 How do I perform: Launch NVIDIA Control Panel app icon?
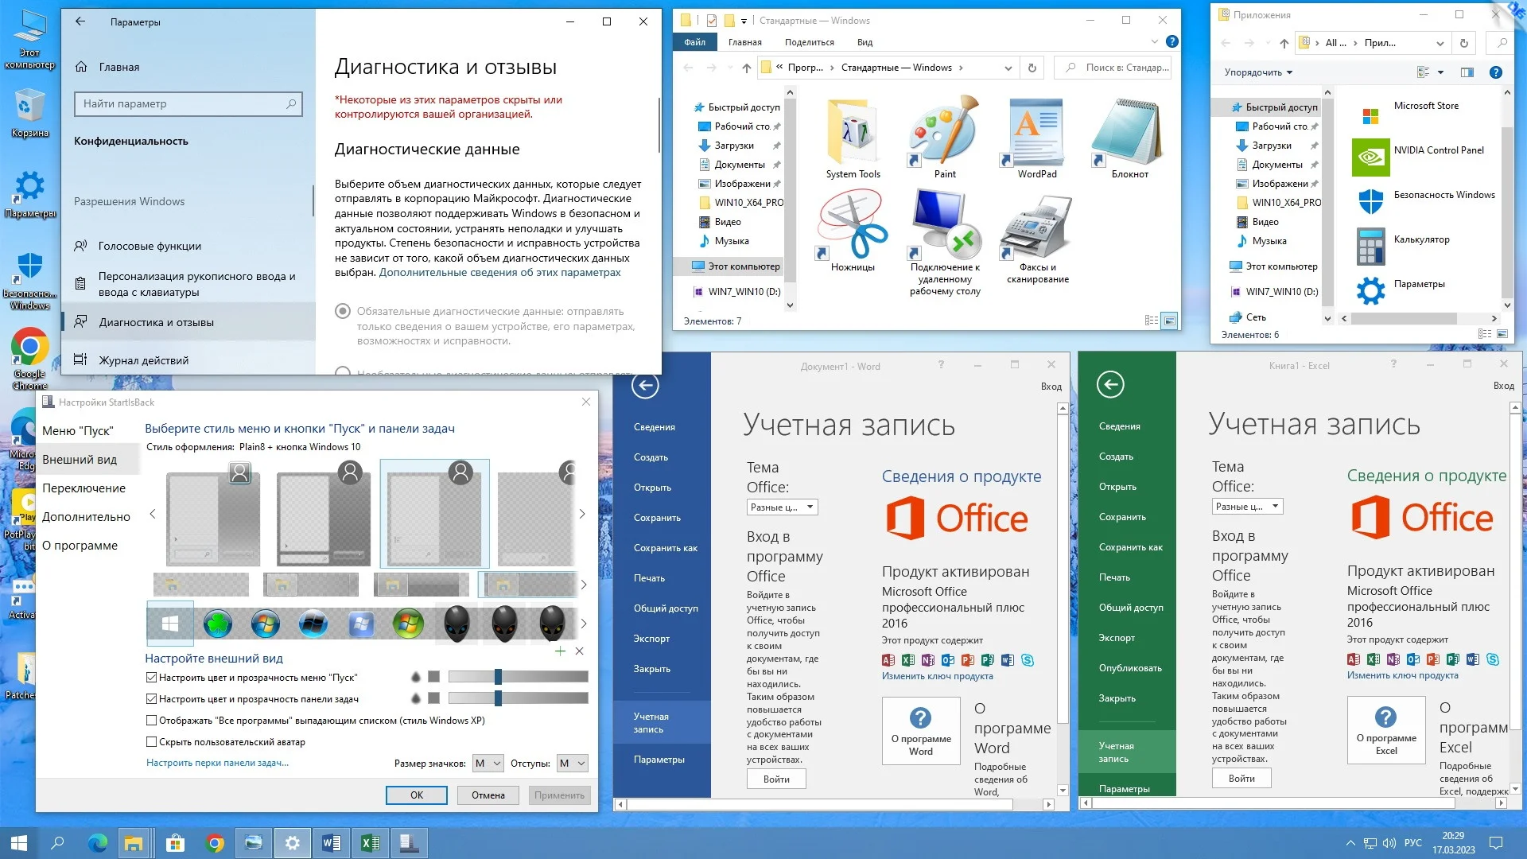click(x=1370, y=157)
